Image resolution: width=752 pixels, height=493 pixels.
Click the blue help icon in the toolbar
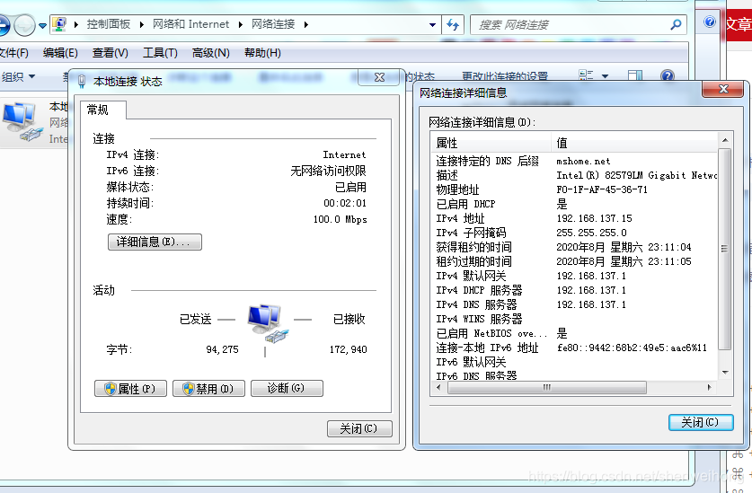click(x=668, y=75)
